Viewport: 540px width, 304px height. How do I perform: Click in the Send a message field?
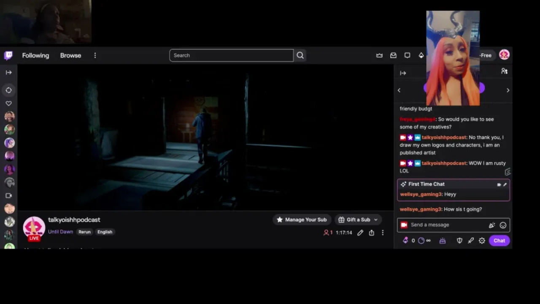(x=447, y=225)
